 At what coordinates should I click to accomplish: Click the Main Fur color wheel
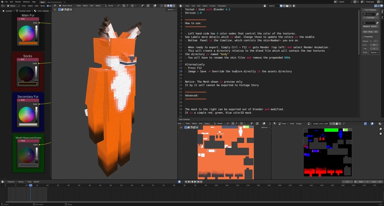click(26, 33)
